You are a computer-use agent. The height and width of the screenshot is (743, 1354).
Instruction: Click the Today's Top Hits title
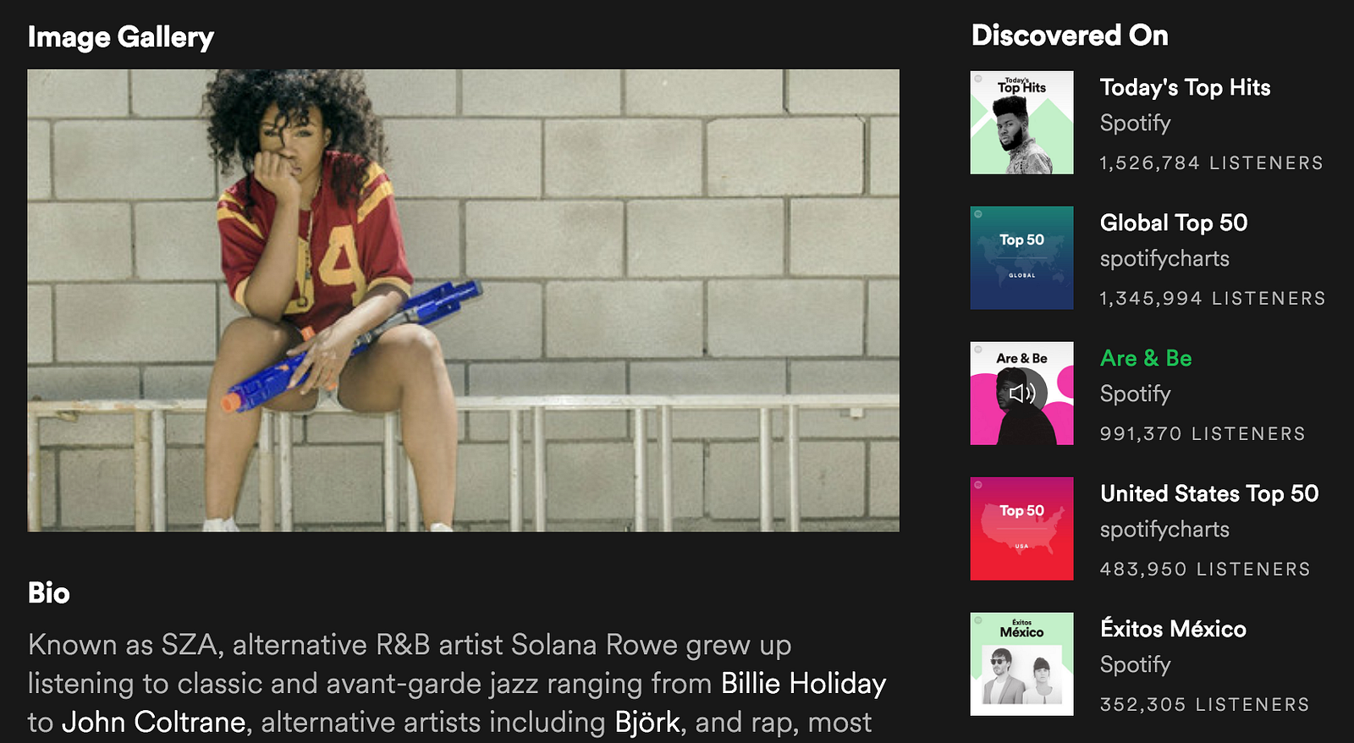coord(1185,88)
